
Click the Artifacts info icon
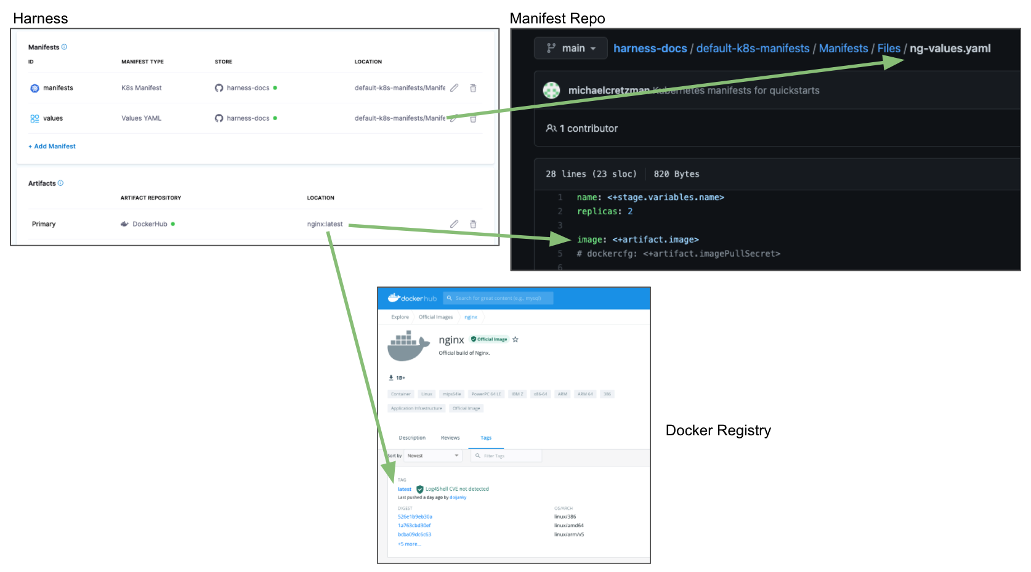click(60, 183)
